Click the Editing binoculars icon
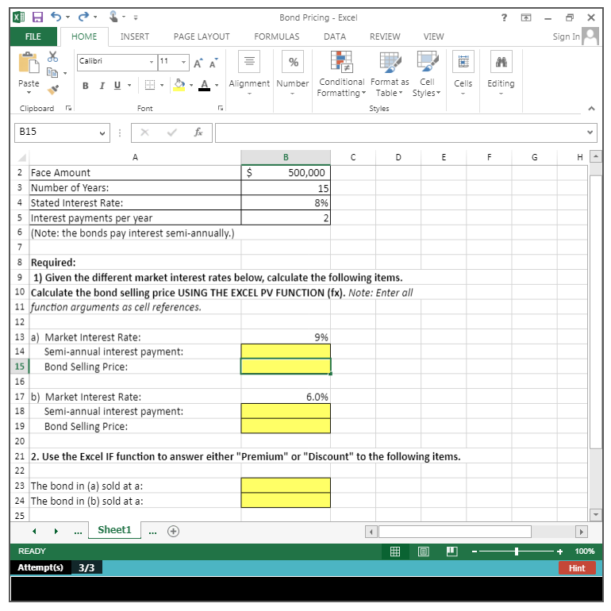 click(501, 62)
